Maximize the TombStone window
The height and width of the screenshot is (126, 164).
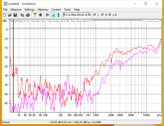[146, 4]
